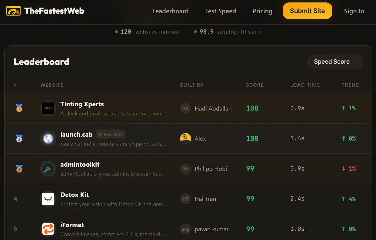The height and width of the screenshot is (240, 376).
Task: Click the TheFastestWeb speedometer logo icon
Action: coord(13,11)
